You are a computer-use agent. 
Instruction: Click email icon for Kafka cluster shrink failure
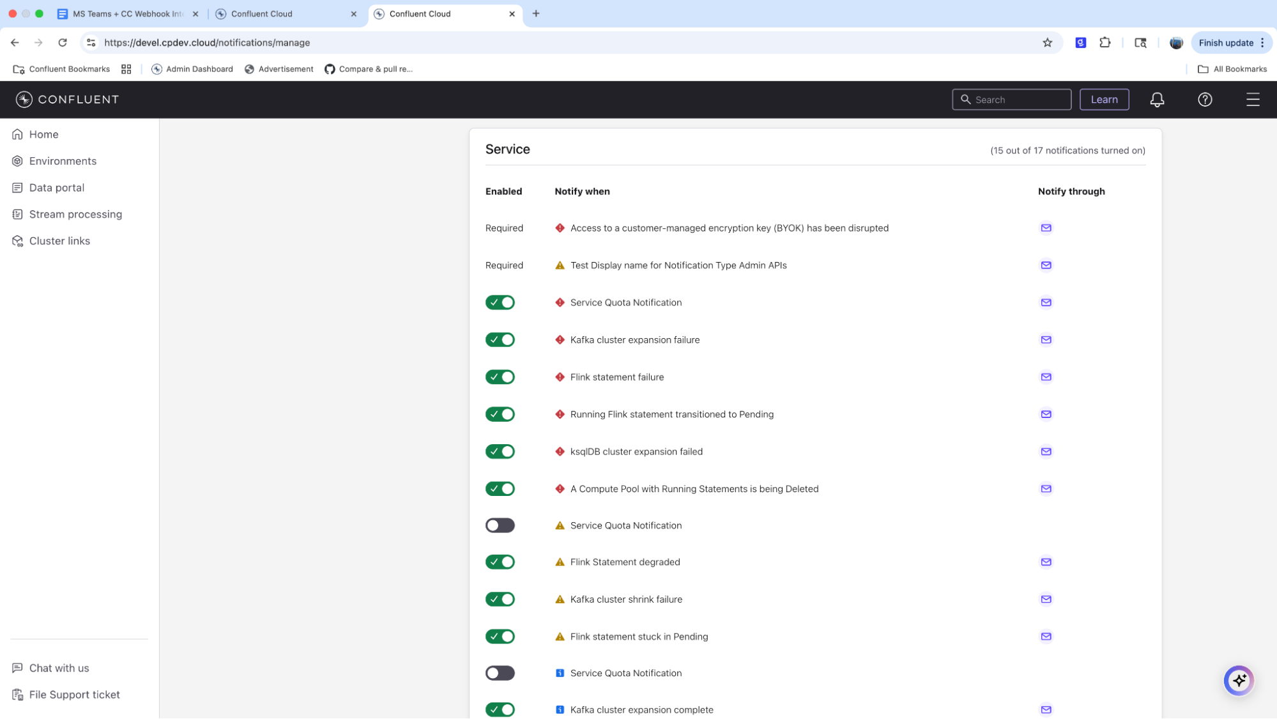point(1046,599)
